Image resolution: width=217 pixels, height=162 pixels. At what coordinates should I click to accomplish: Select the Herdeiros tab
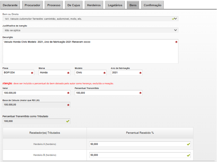[x=94, y=5]
